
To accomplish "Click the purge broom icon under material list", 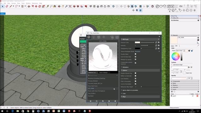I will (115, 101).
